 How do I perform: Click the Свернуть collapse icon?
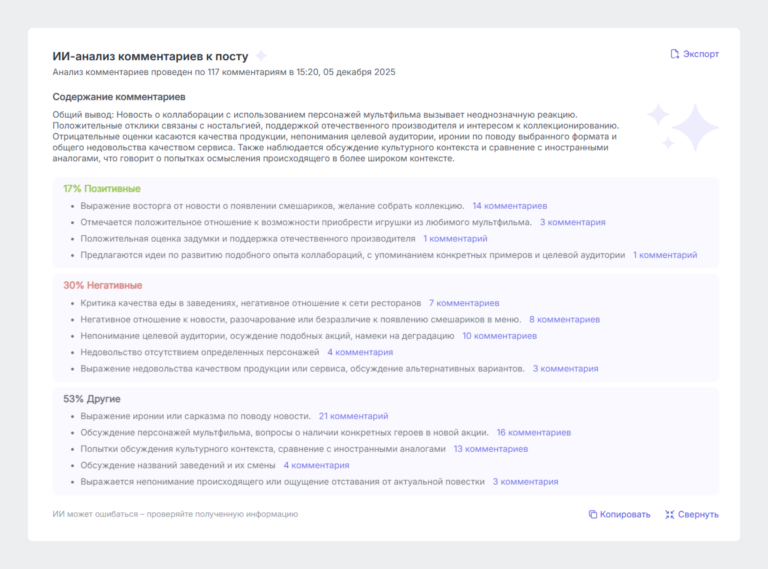click(x=670, y=515)
